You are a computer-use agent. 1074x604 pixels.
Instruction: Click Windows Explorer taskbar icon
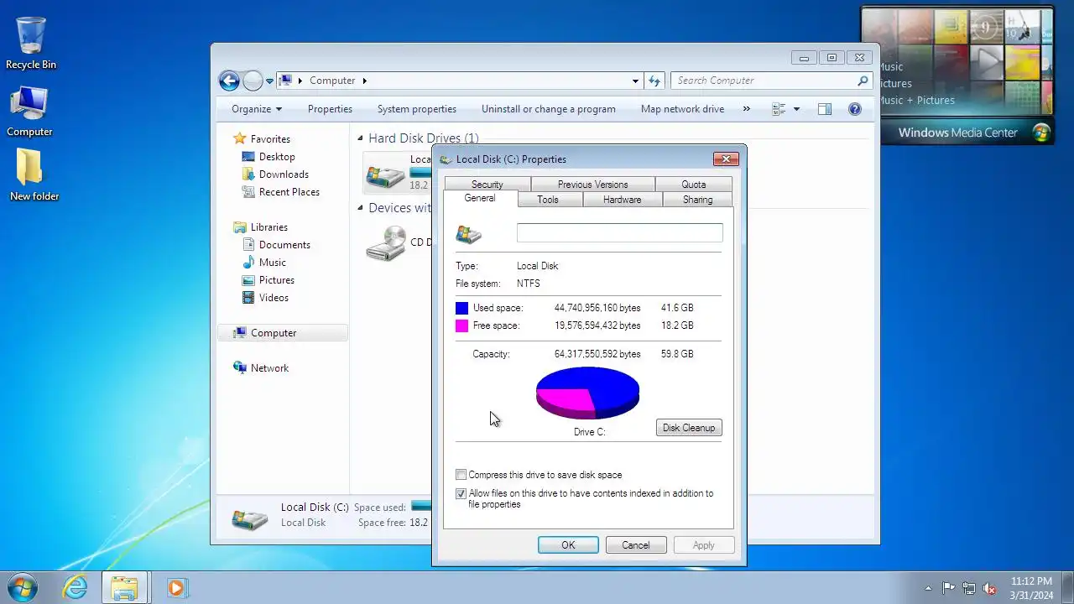(124, 587)
